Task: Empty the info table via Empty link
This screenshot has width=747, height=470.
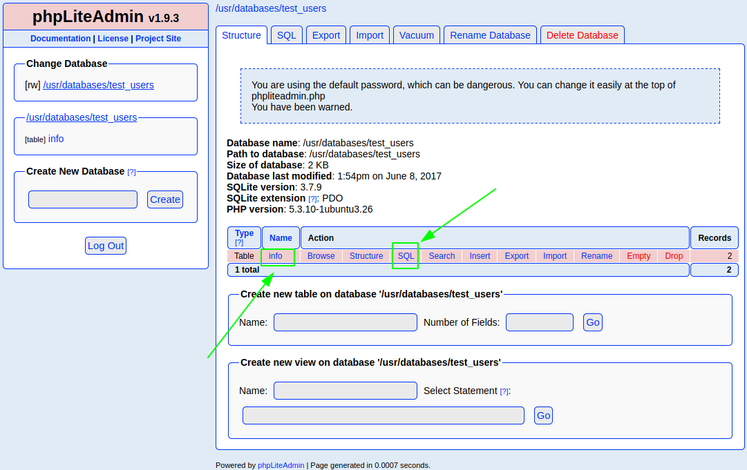Action: (x=639, y=256)
